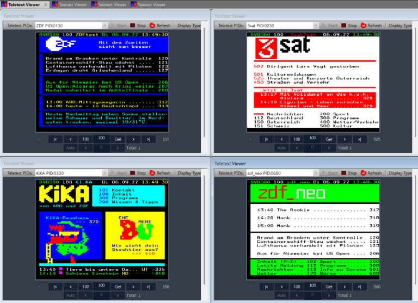The height and width of the screenshot is (303, 418).
Task: Jump to first page in KiKA panel
Action: click(x=55, y=287)
